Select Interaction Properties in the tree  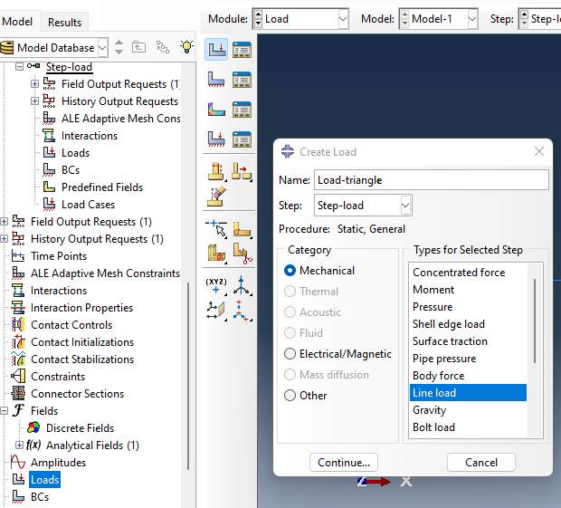point(81,308)
